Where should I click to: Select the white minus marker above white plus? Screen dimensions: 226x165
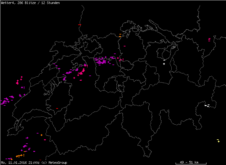click(164, 60)
